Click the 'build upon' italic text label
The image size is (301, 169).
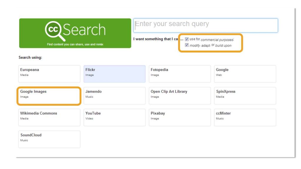coord(223,46)
